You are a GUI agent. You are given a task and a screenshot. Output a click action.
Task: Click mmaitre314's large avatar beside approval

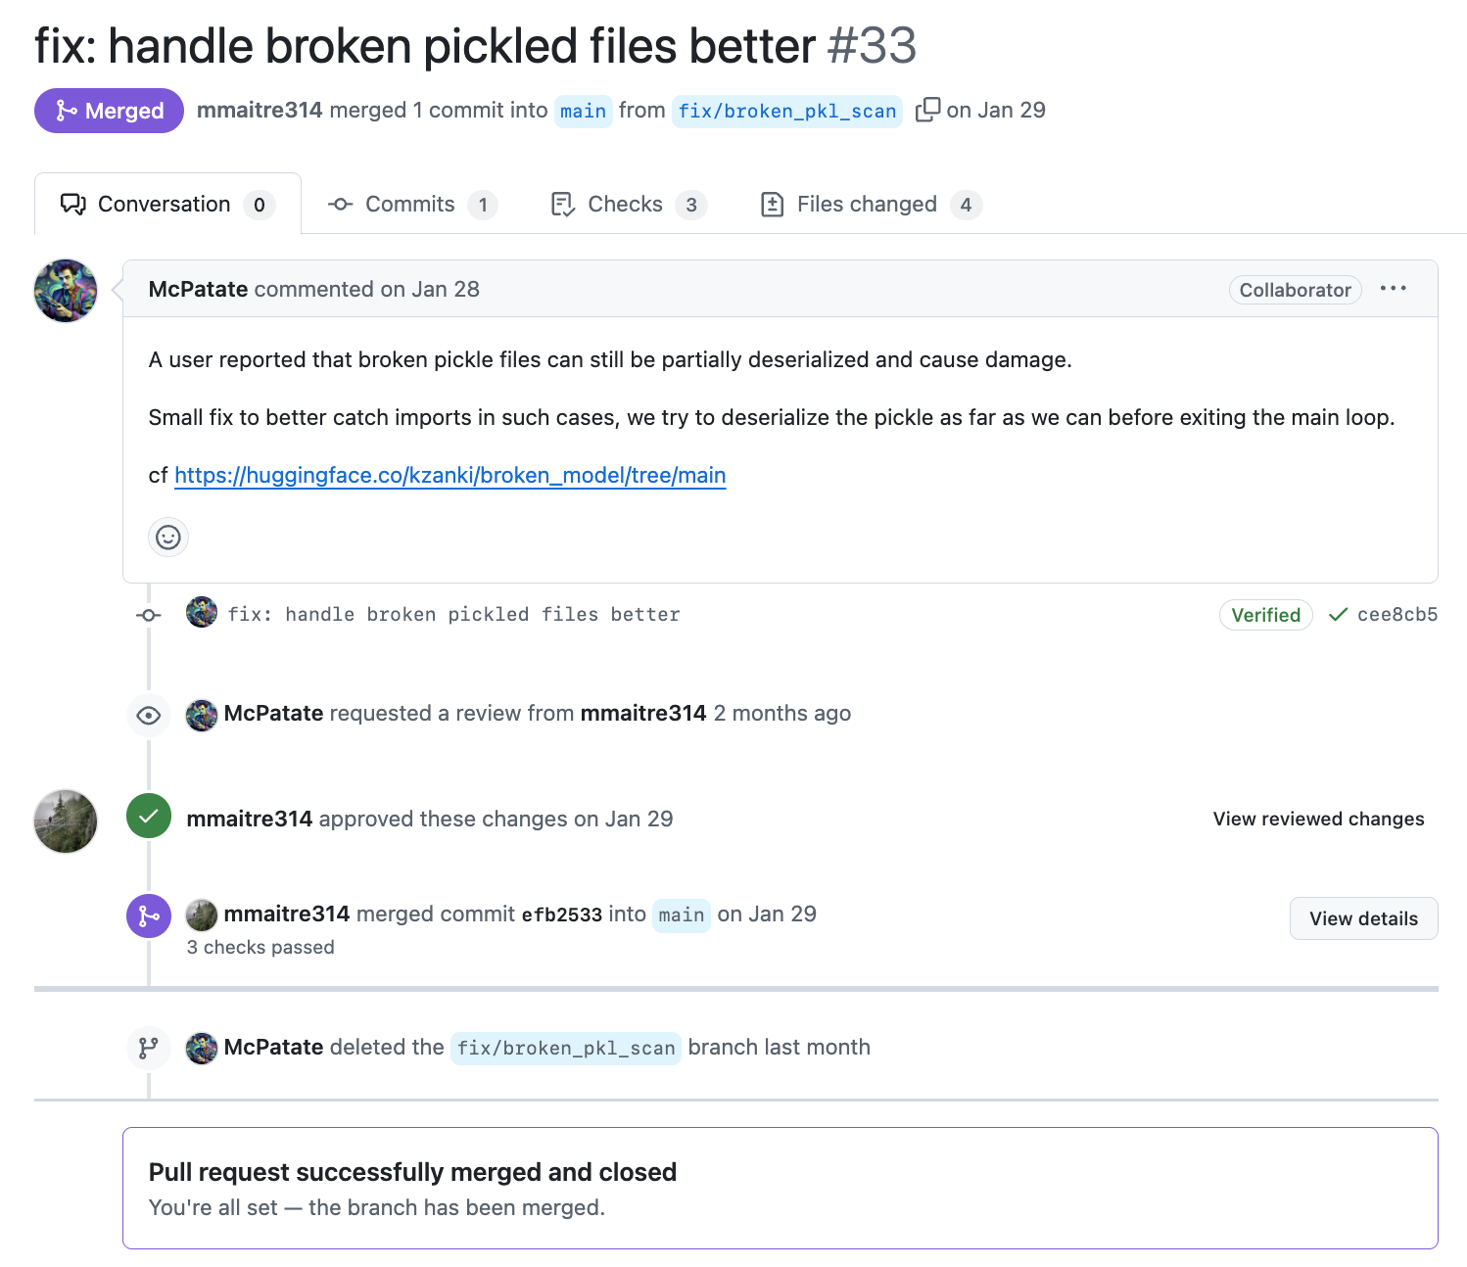click(x=66, y=821)
